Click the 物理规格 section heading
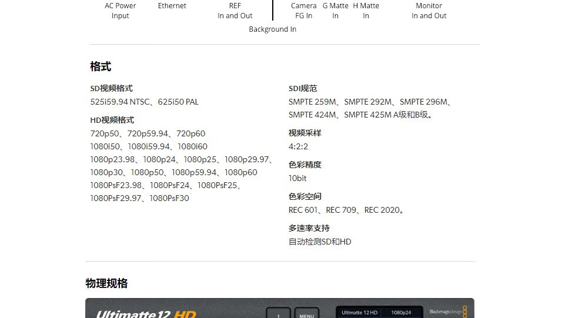Viewport: 582px width, 318px height. pyautogui.click(x=106, y=283)
